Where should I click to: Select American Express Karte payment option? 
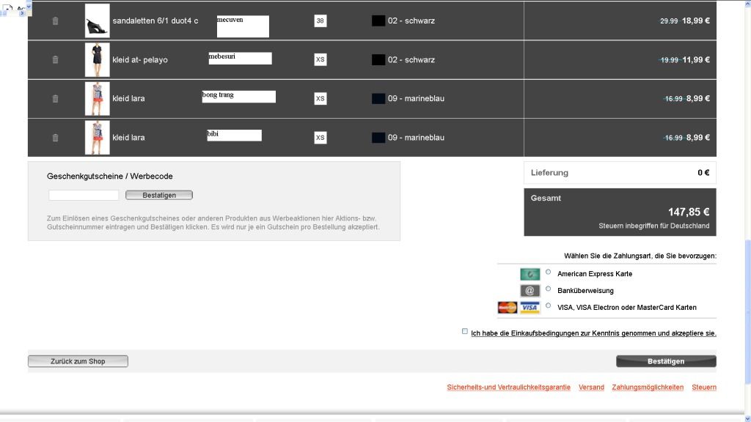point(549,272)
